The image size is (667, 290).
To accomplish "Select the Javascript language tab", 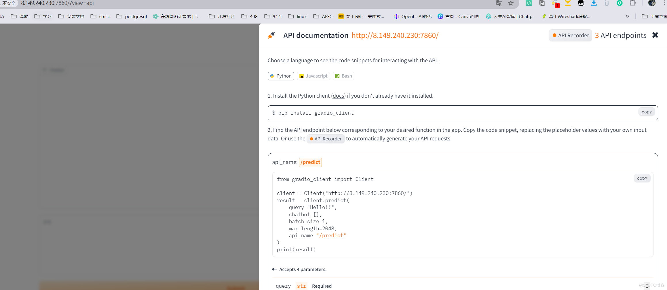I will (313, 76).
